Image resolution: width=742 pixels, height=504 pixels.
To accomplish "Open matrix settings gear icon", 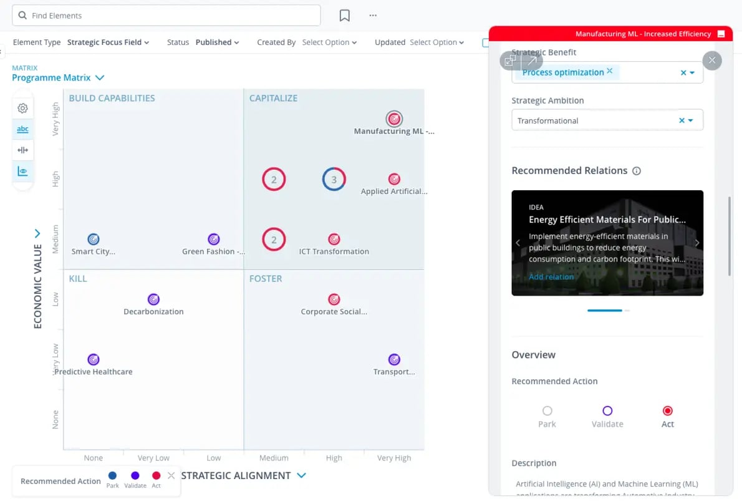I will tap(22, 109).
